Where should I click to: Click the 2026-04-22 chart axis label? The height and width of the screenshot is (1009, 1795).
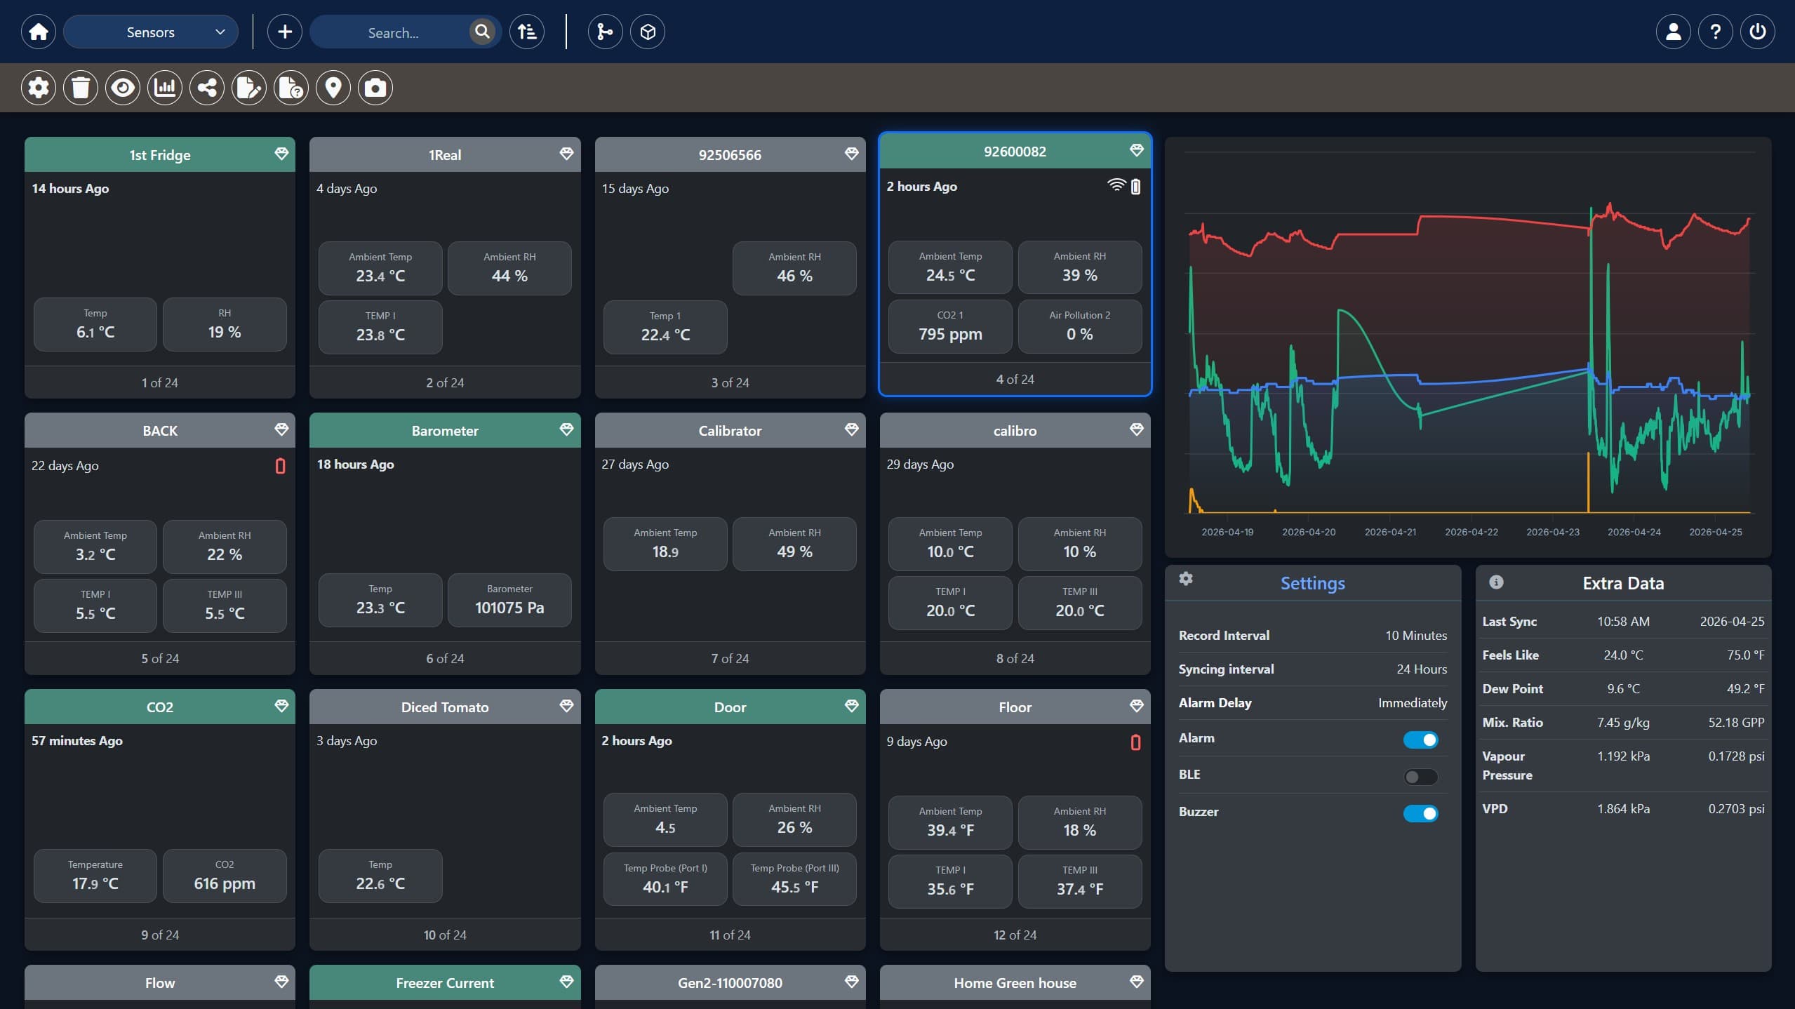1472,532
